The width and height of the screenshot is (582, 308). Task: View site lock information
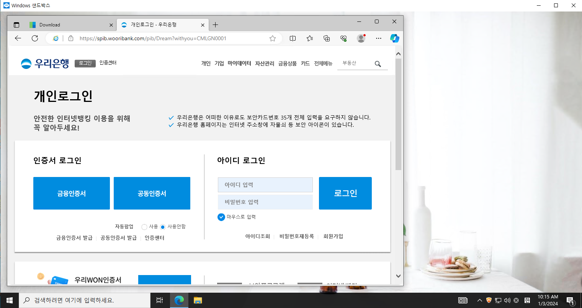(71, 38)
